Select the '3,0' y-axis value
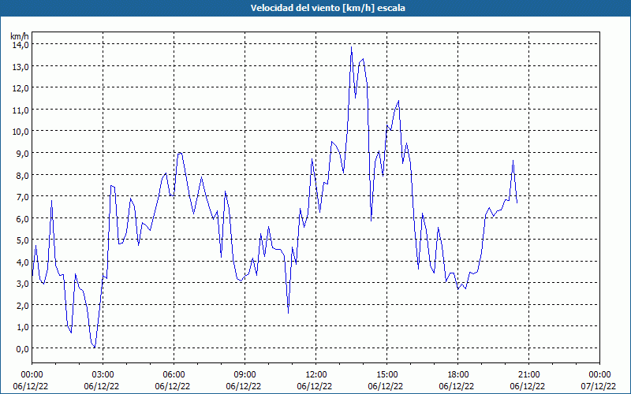Screen dimensions: 631x394 23,284
